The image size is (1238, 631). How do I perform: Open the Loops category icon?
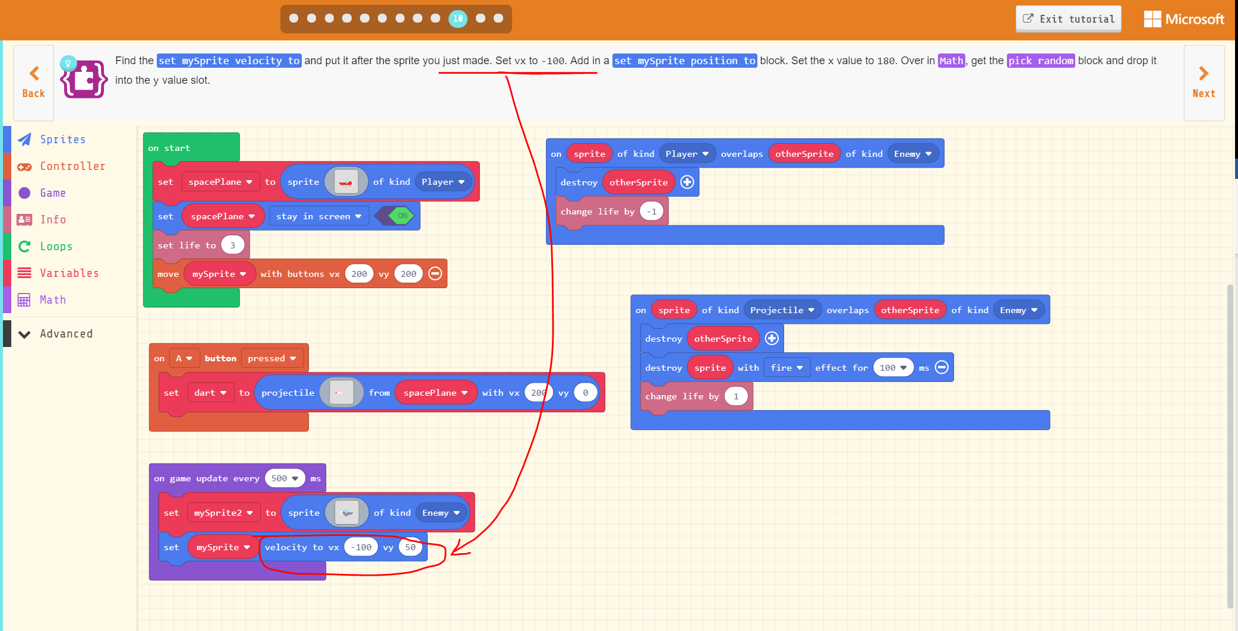24,246
